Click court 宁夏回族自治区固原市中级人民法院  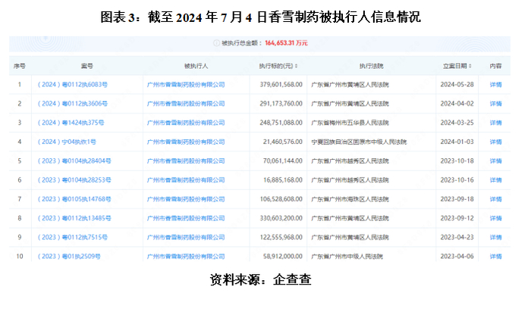359,142
